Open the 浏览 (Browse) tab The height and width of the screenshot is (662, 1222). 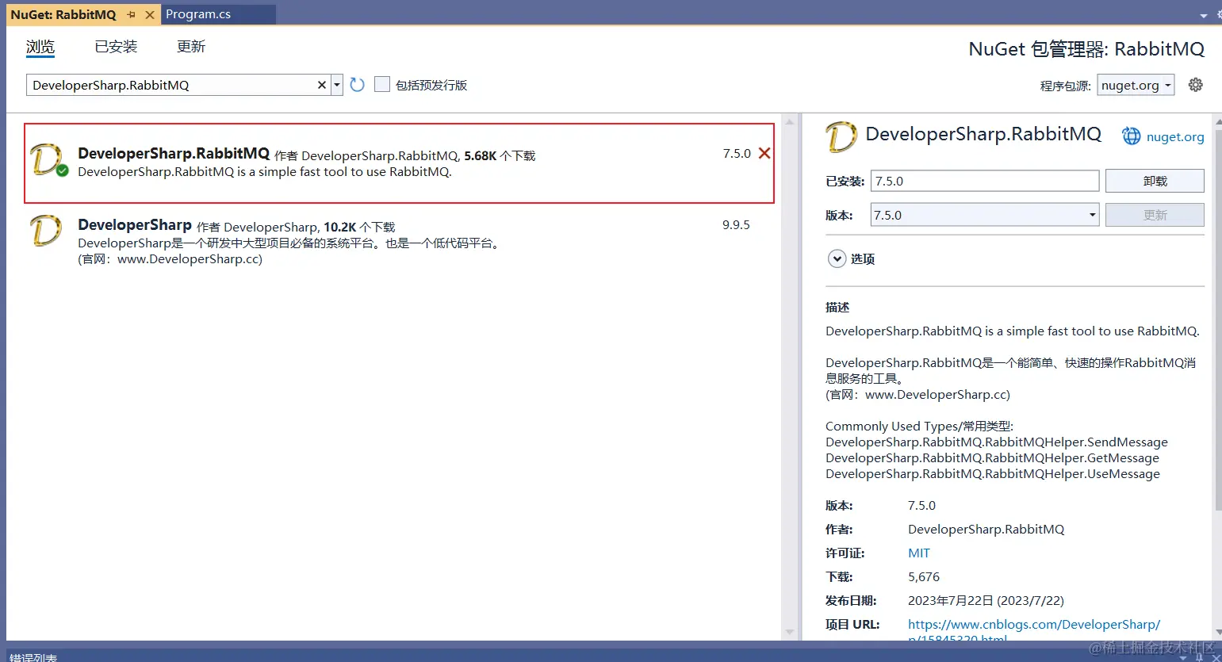coord(40,47)
